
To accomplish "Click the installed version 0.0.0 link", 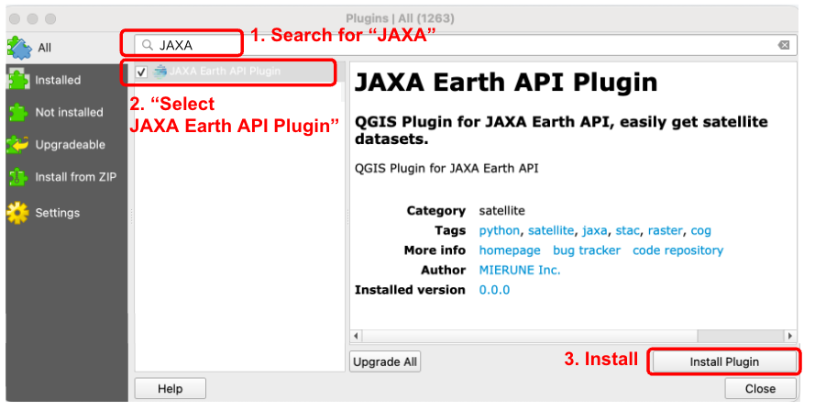I will click(494, 290).
